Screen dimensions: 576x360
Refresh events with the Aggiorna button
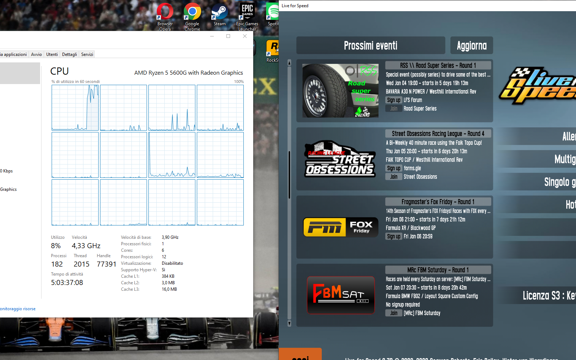coord(472,45)
